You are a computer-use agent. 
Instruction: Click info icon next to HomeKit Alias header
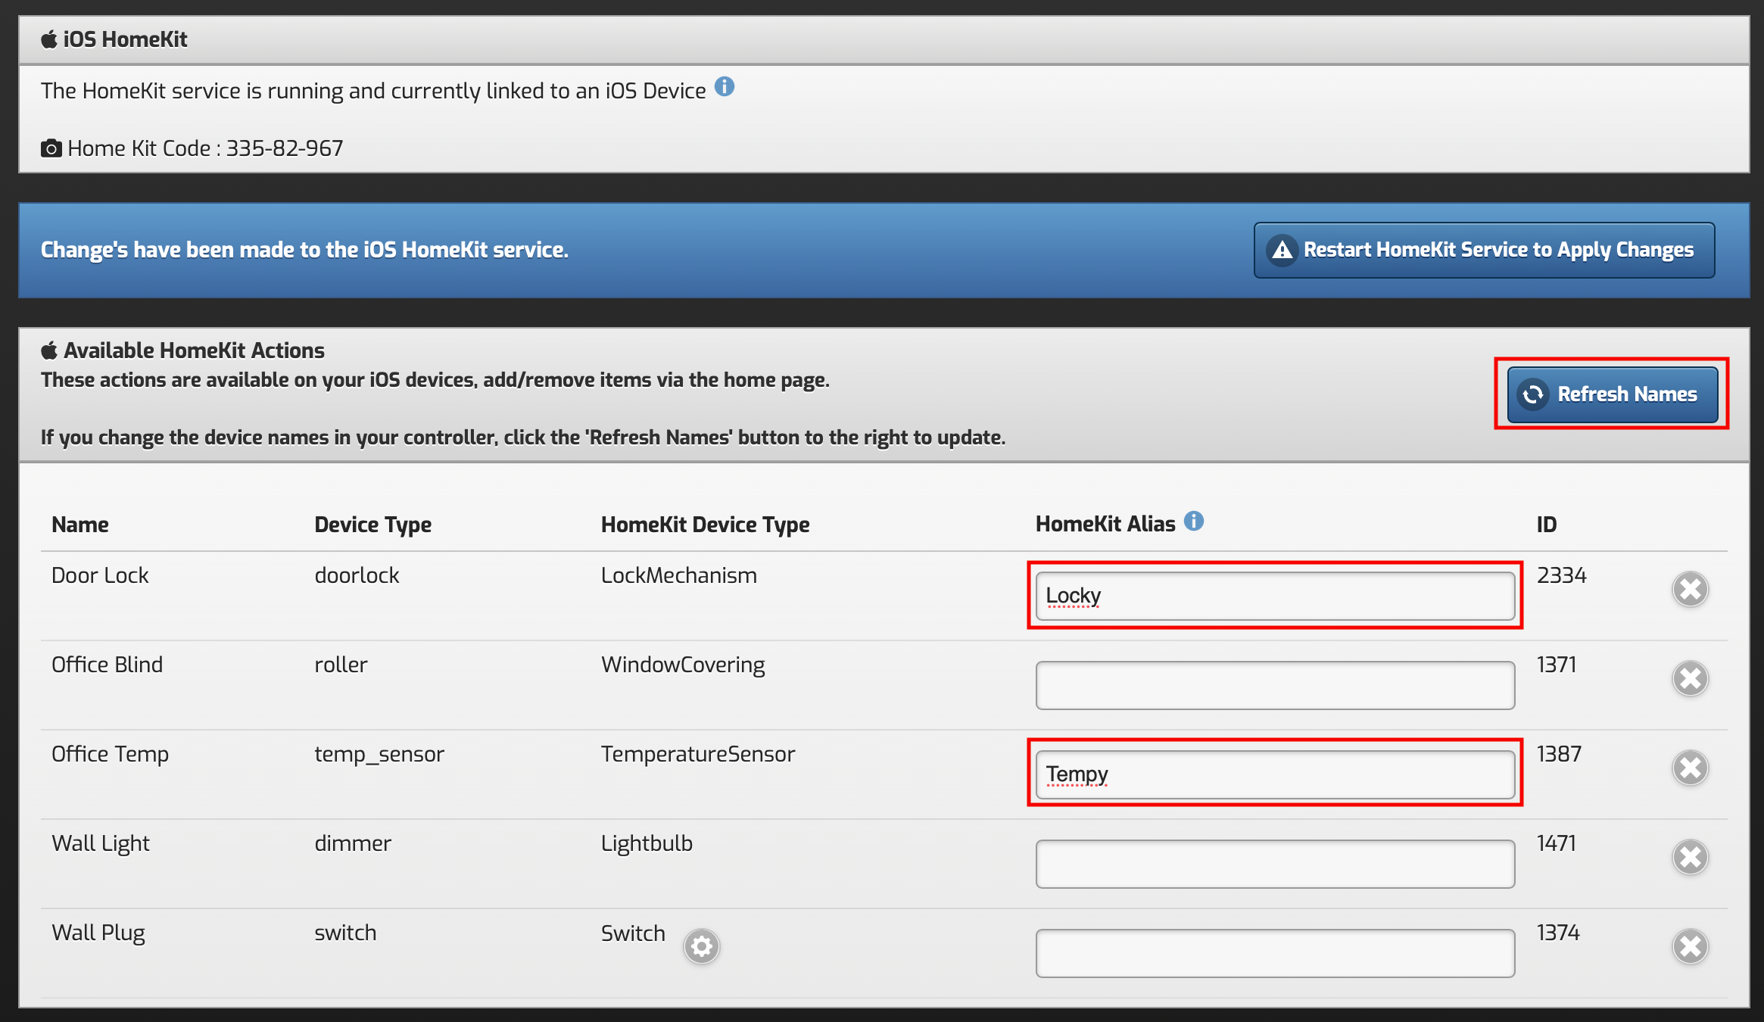tap(1194, 522)
